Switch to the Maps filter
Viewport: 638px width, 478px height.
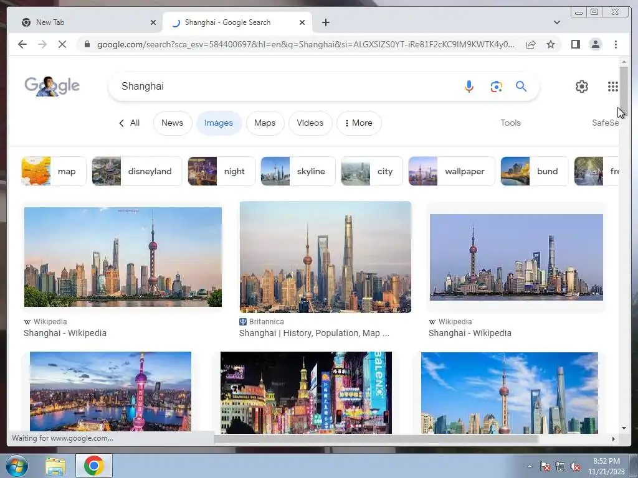tap(265, 123)
